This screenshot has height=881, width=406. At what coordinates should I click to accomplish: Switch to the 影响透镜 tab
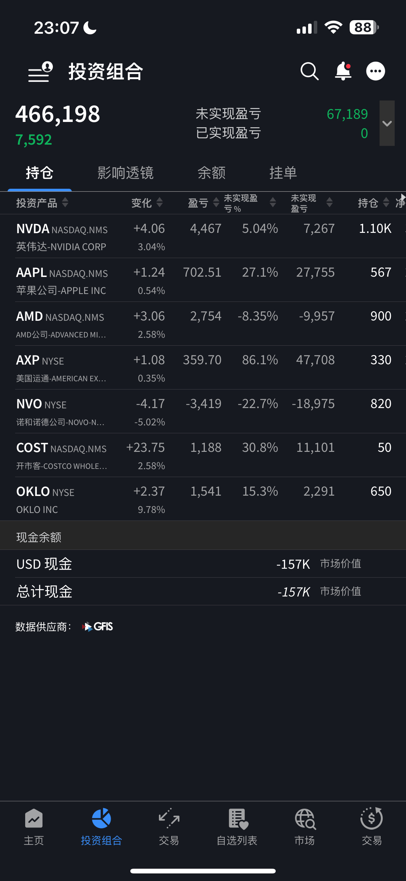126,173
